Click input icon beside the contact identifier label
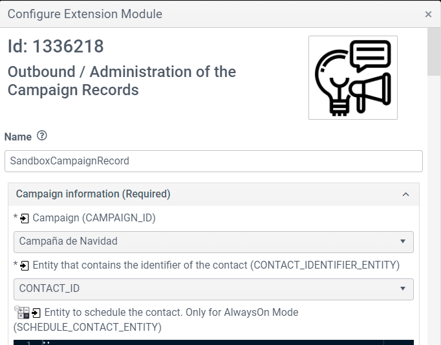Image resolution: width=441 pixels, height=345 pixels. (x=25, y=265)
